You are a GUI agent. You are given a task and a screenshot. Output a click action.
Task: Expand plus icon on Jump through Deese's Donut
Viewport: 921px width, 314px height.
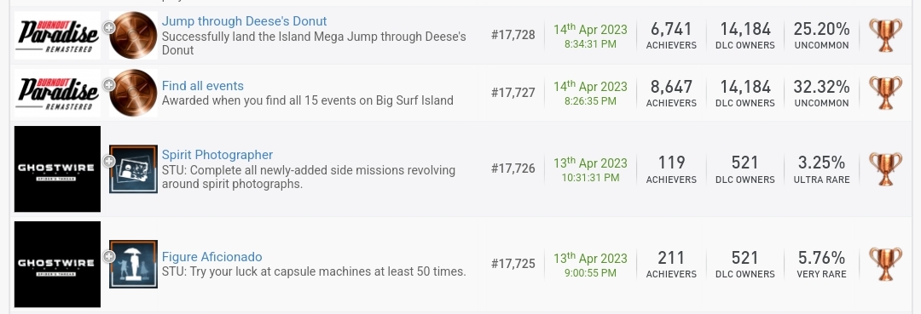coord(108,27)
